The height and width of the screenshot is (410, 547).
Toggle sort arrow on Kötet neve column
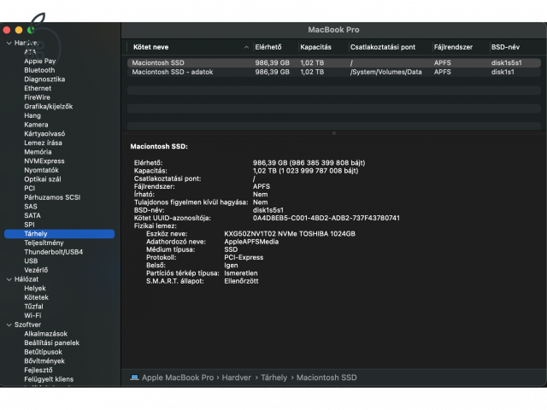tap(246, 47)
